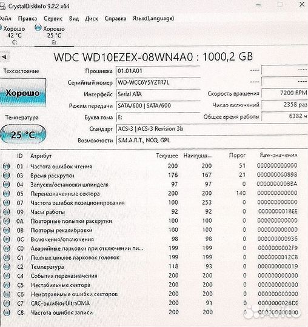308x327 pixels.
Task: Click the CrystalDiskInfo title bar app icon
Action: coord(2,6)
